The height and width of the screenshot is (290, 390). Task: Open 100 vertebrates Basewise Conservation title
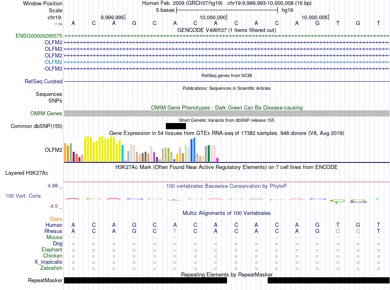pos(227,186)
